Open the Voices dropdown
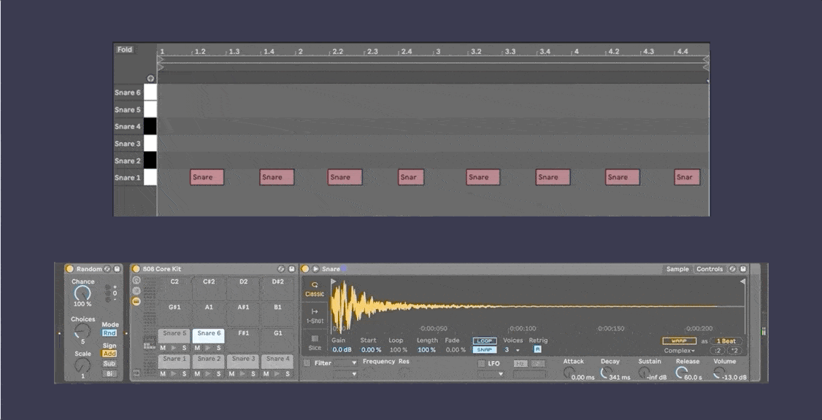Image resolution: width=822 pixels, height=420 pixels. click(512, 350)
